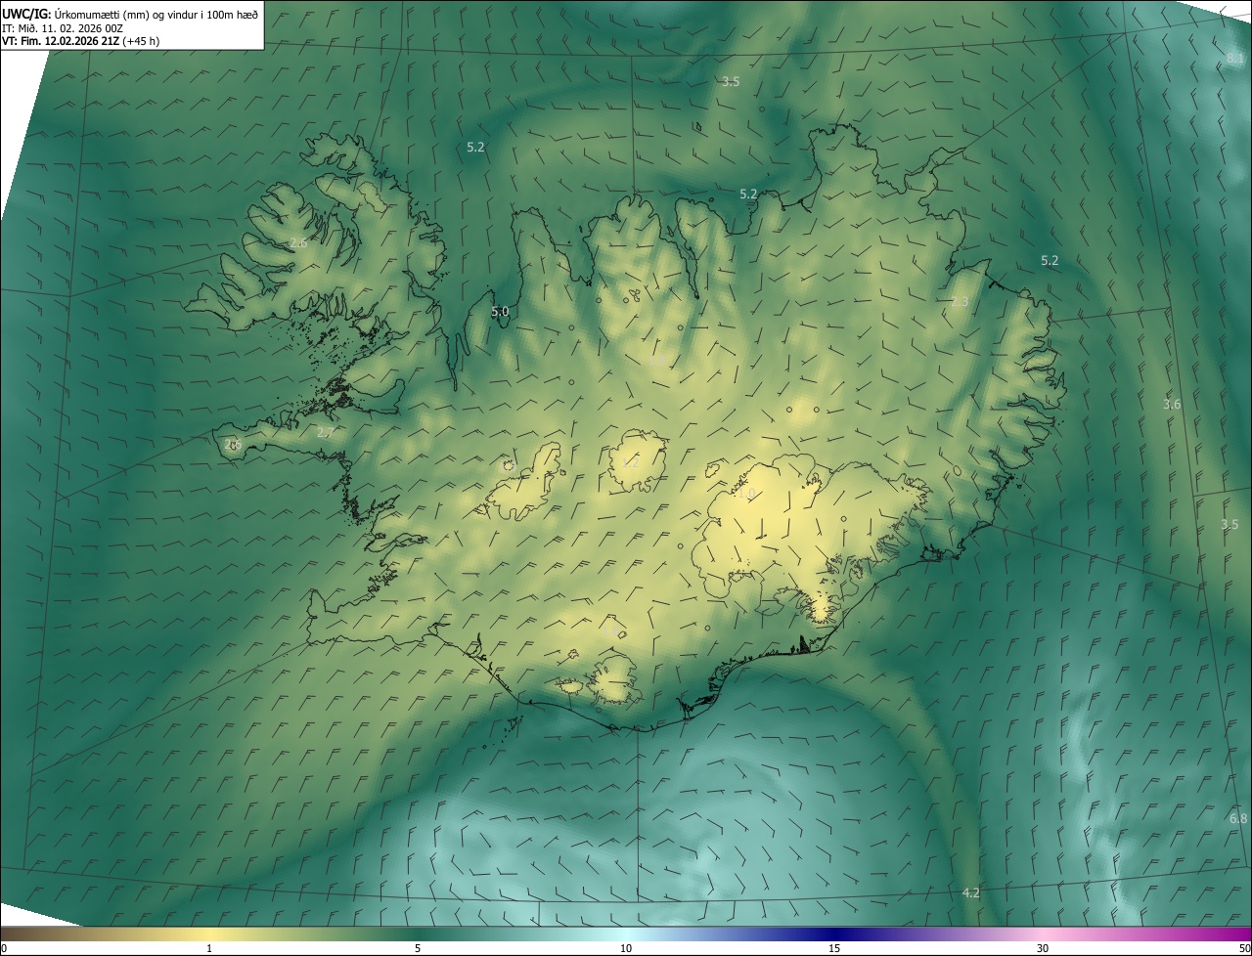Click the UWC/IG map title text

coord(26,14)
